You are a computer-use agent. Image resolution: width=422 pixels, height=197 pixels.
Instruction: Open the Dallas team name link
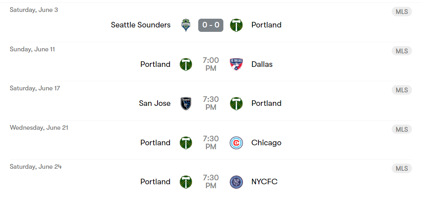pos(262,64)
